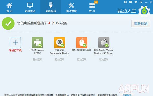Switch to 驱动管理 tab
153x96 pixels.
point(71,7)
